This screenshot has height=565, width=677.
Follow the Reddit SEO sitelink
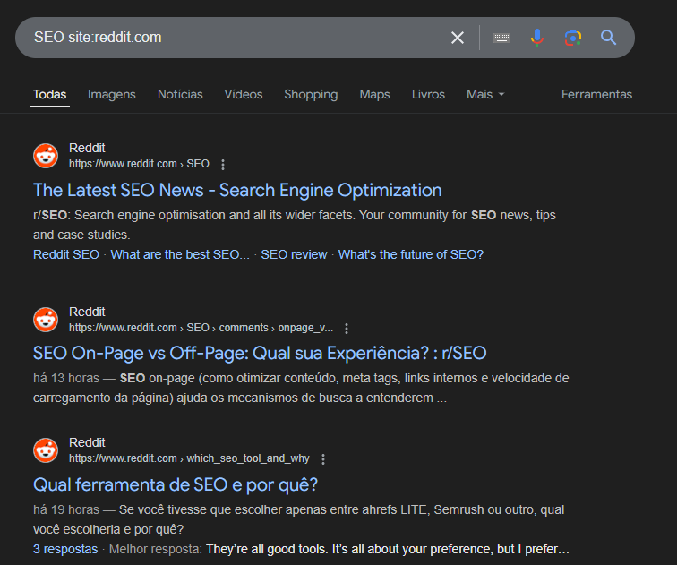66,254
